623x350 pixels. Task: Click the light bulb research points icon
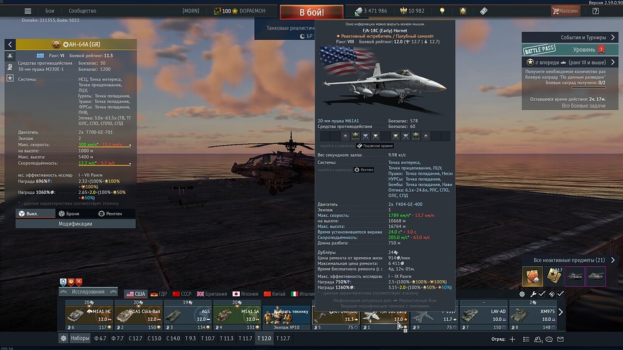coord(442,11)
